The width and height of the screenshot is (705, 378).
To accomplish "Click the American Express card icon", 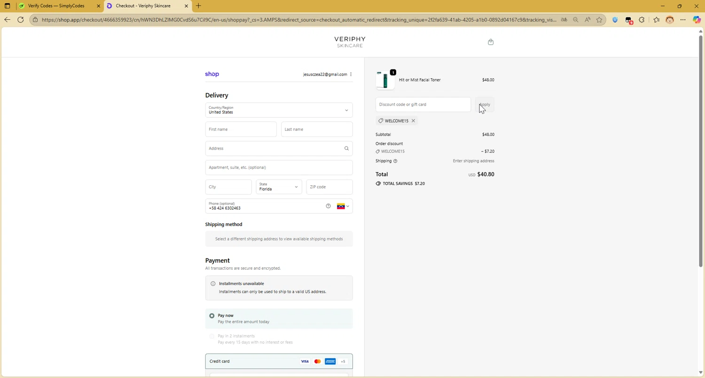I will [330, 361].
